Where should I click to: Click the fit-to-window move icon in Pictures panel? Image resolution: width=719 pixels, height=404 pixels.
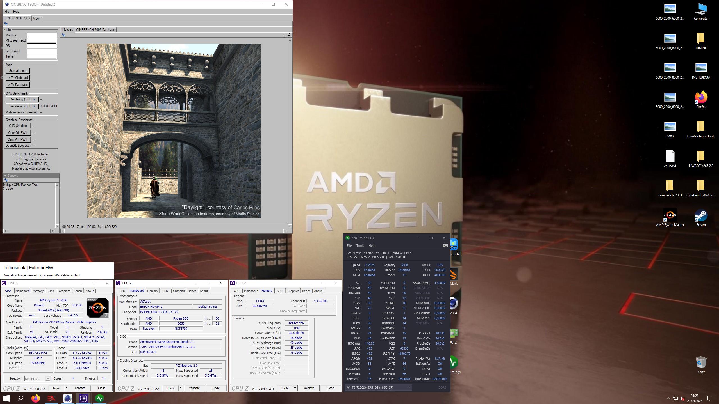(x=285, y=35)
